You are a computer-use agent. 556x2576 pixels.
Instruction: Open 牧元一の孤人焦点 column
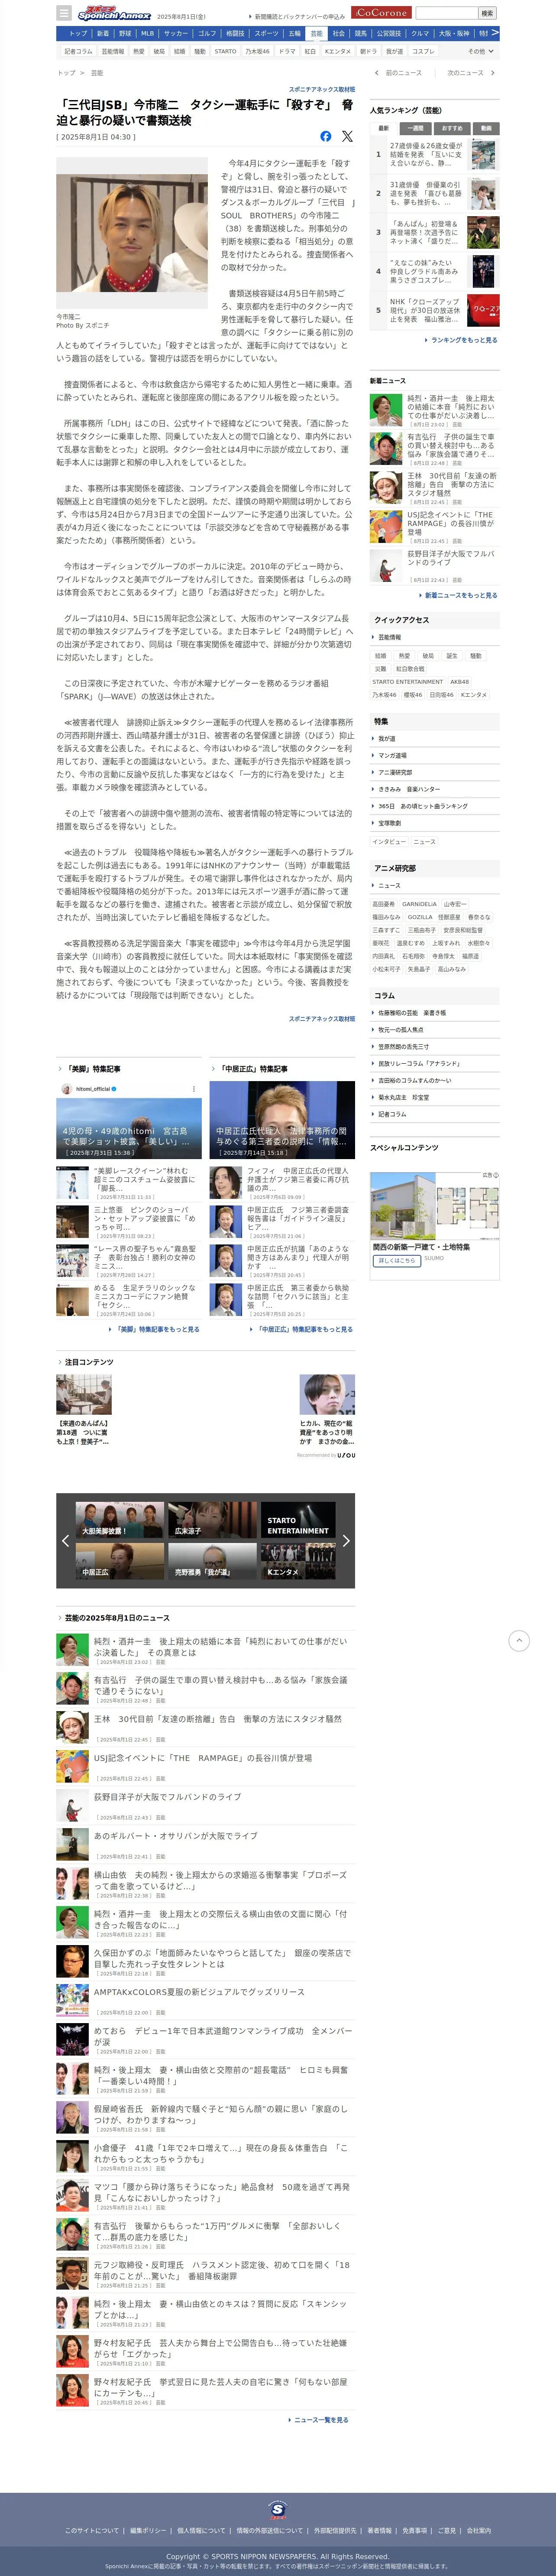[x=400, y=1030]
